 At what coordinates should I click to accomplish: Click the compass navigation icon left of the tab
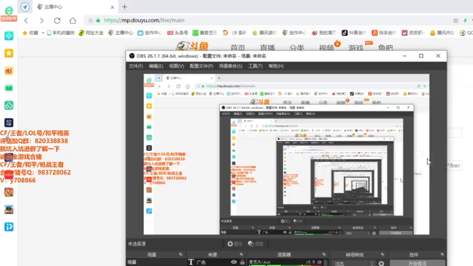point(25,7)
